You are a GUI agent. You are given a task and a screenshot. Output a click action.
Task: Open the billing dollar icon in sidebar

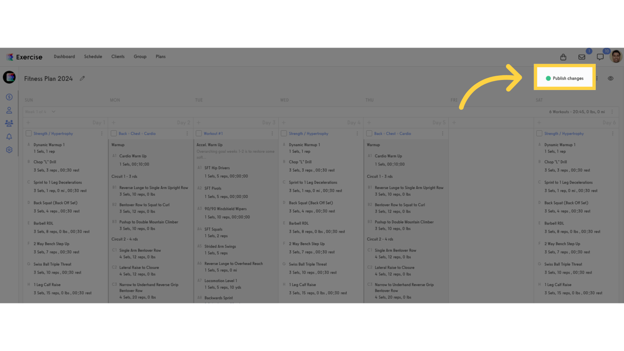[9, 97]
